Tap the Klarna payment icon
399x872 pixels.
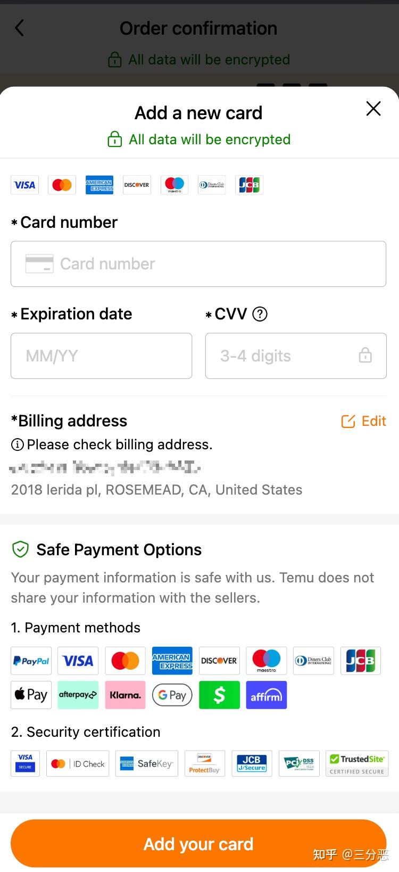(x=125, y=695)
